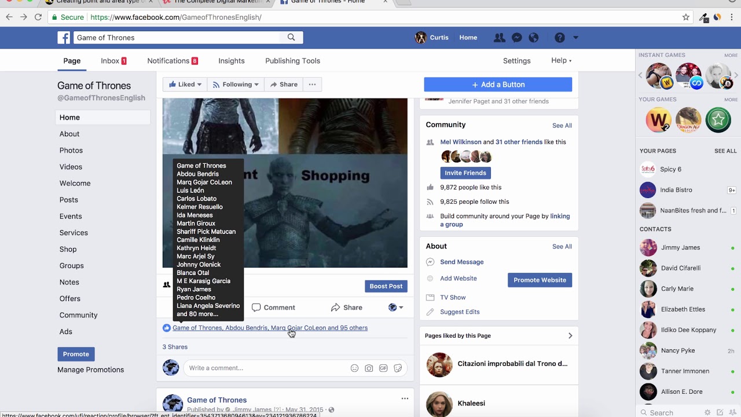741x417 pixels.
Task: Click the Boost Post button
Action: point(386,286)
